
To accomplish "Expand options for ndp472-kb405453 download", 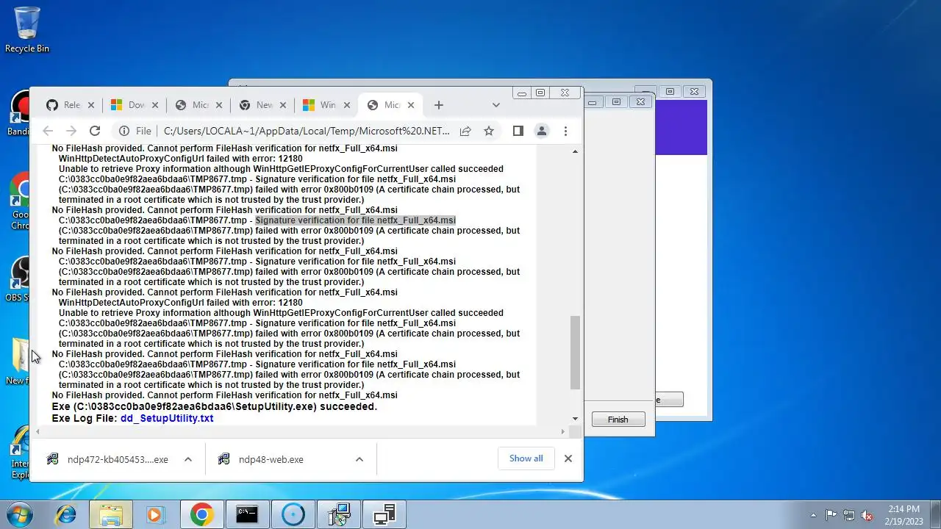I will pyautogui.click(x=188, y=459).
